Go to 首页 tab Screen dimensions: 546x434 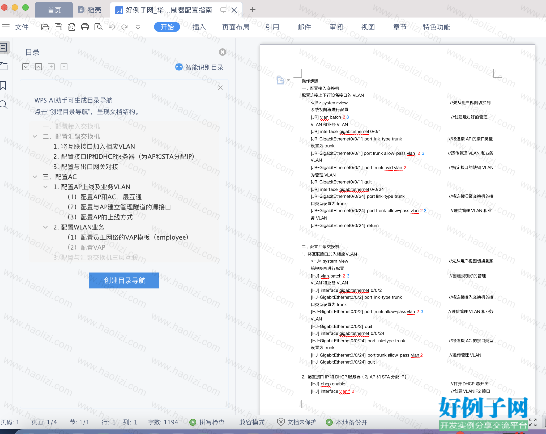54,10
